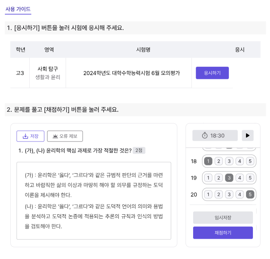Click 임시저장 to save temporarily
Image resolution: width=270 pixels, height=259 pixels.
point(223,218)
